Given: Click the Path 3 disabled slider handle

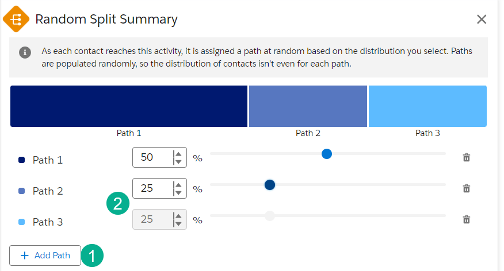Looking at the screenshot, I should 269,216.
